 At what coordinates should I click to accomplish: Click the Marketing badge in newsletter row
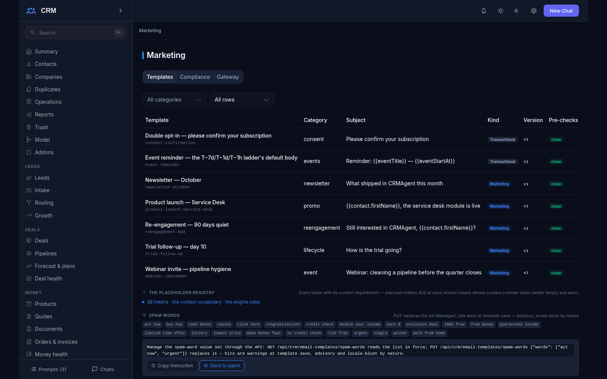click(x=499, y=184)
